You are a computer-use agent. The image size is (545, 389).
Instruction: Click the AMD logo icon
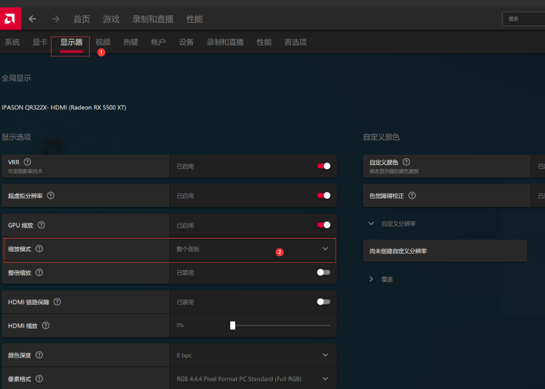[x=11, y=18]
